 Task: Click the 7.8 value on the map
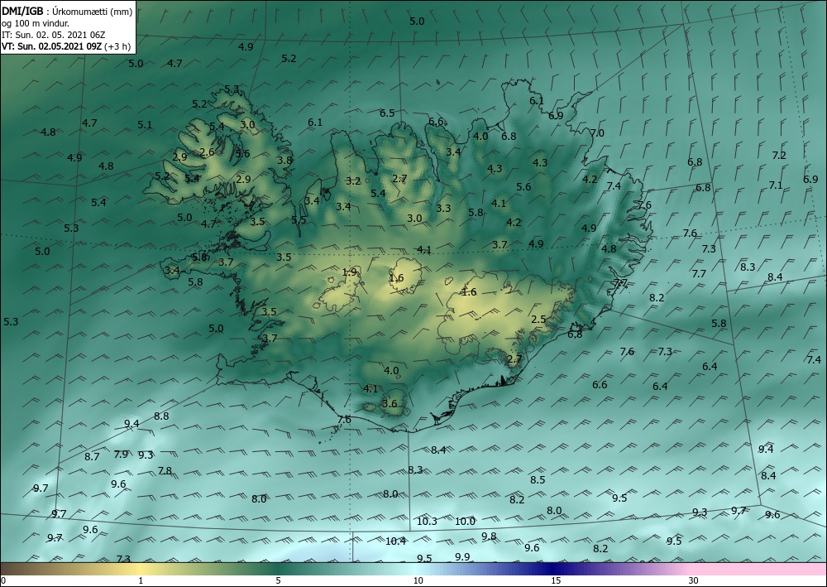click(165, 470)
